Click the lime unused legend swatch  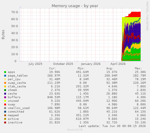[x=5, y=101]
